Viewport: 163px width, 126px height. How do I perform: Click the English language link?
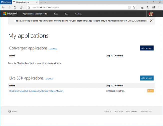pos(14,111)
